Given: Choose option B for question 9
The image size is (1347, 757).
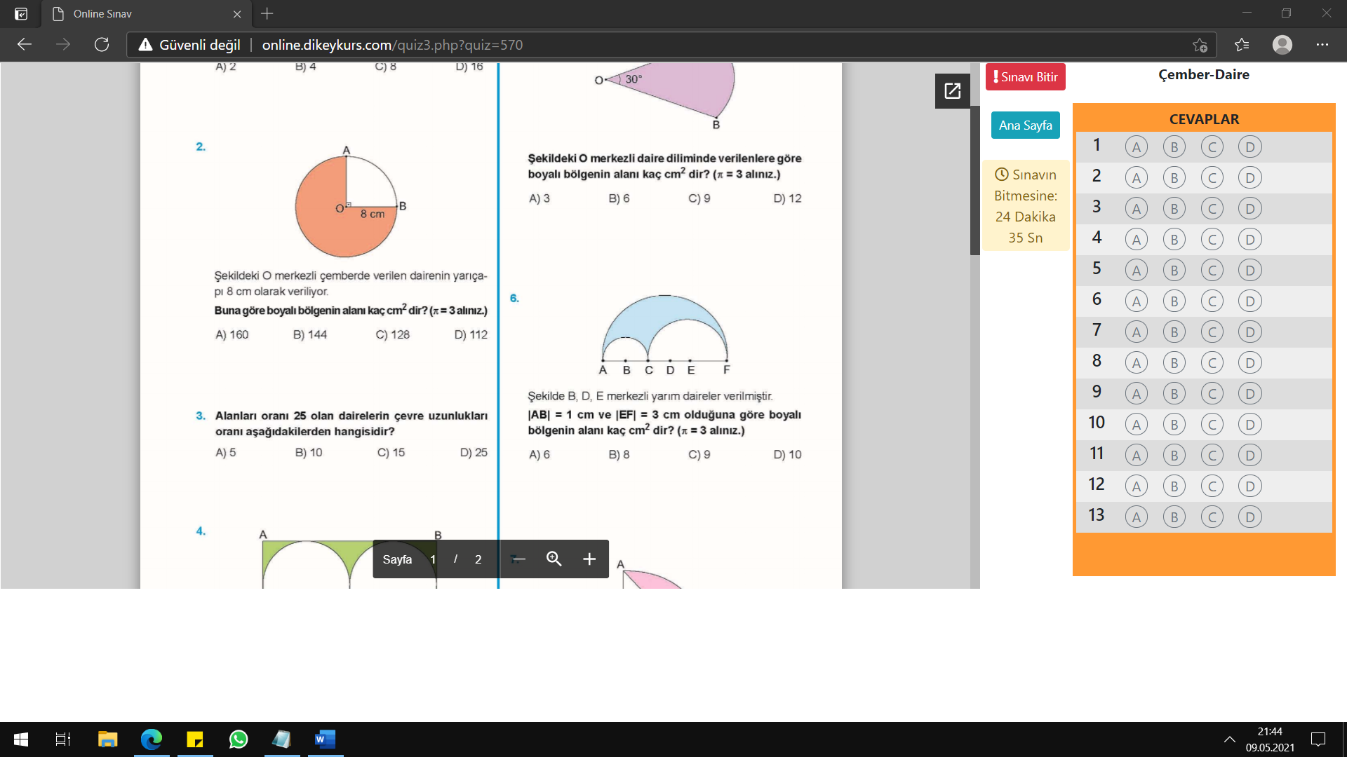Looking at the screenshot, I should [x=1174, y=393].
